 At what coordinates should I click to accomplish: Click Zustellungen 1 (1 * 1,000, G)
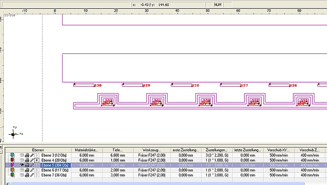click(x=217, y=160)
